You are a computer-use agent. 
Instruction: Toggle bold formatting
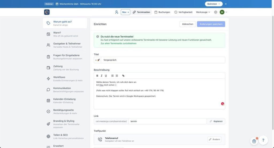97,76
